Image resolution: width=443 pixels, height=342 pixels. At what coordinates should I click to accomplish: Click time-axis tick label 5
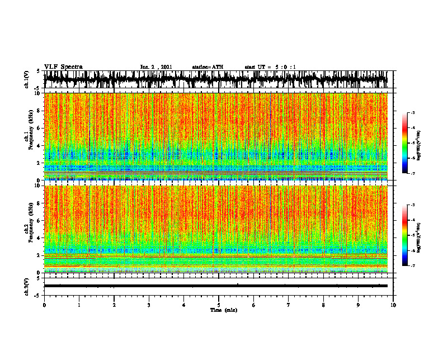click(x=219, y=305)
